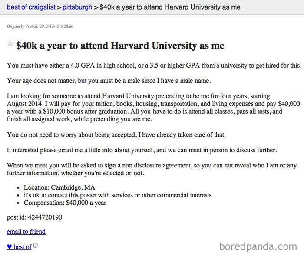Open the [?] help superscript link

(35, 246)
